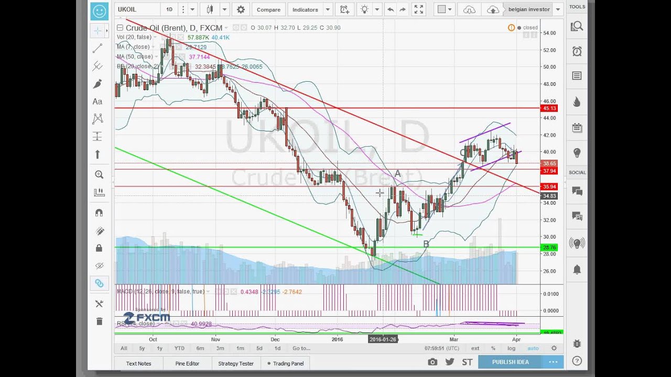Open the more options button beside Publish Idea

point(554,362)
